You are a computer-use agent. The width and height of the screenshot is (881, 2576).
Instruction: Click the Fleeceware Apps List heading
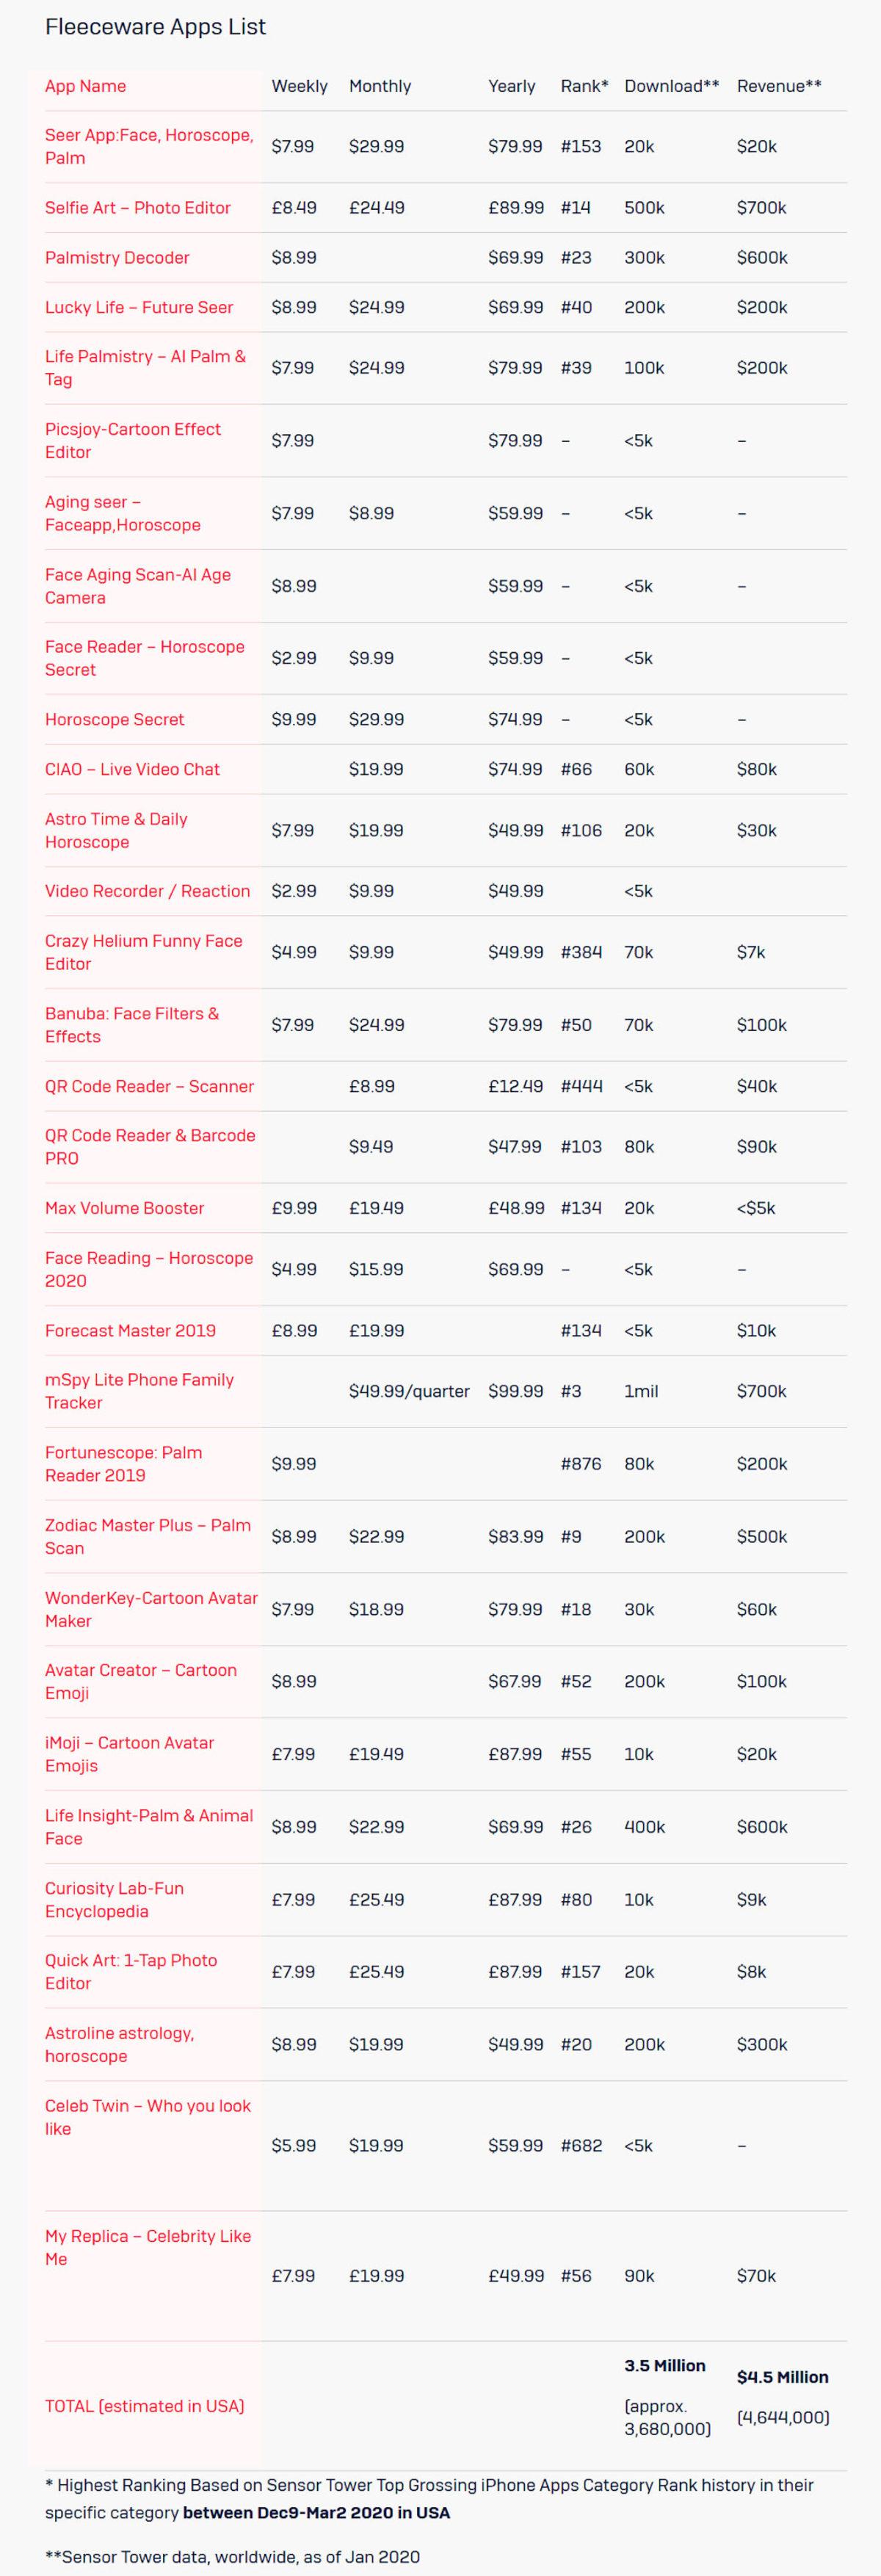(x=155, y=27)
